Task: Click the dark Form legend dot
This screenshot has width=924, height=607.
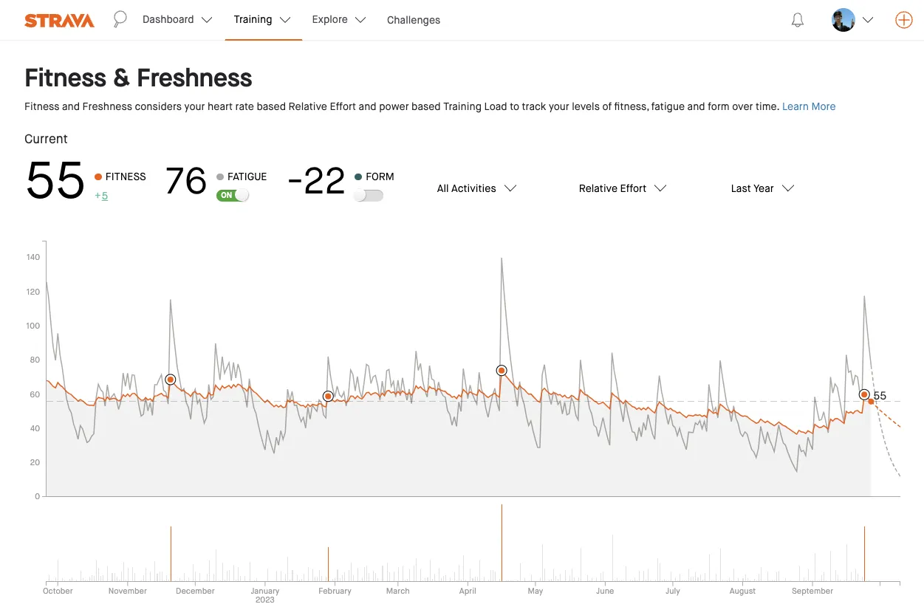Action: click(358, 177)
